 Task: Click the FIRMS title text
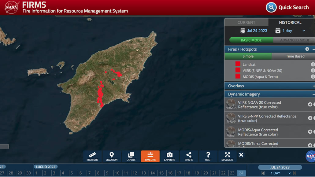[34, 5]
